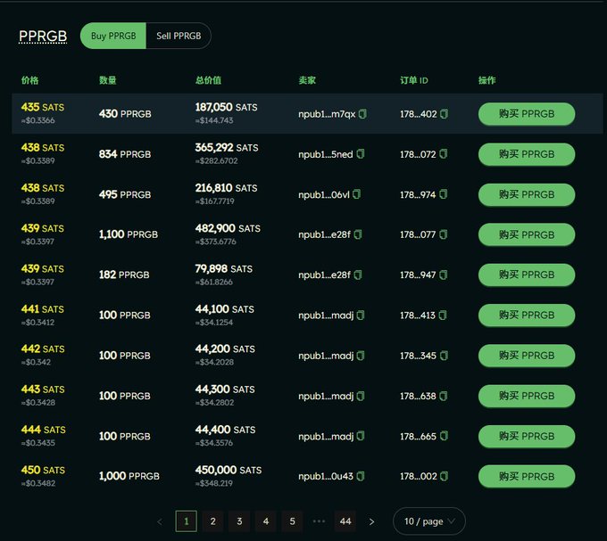Buy PPRGB at 442 SATS
Viewport: 607px width, 541px height.
527,356
